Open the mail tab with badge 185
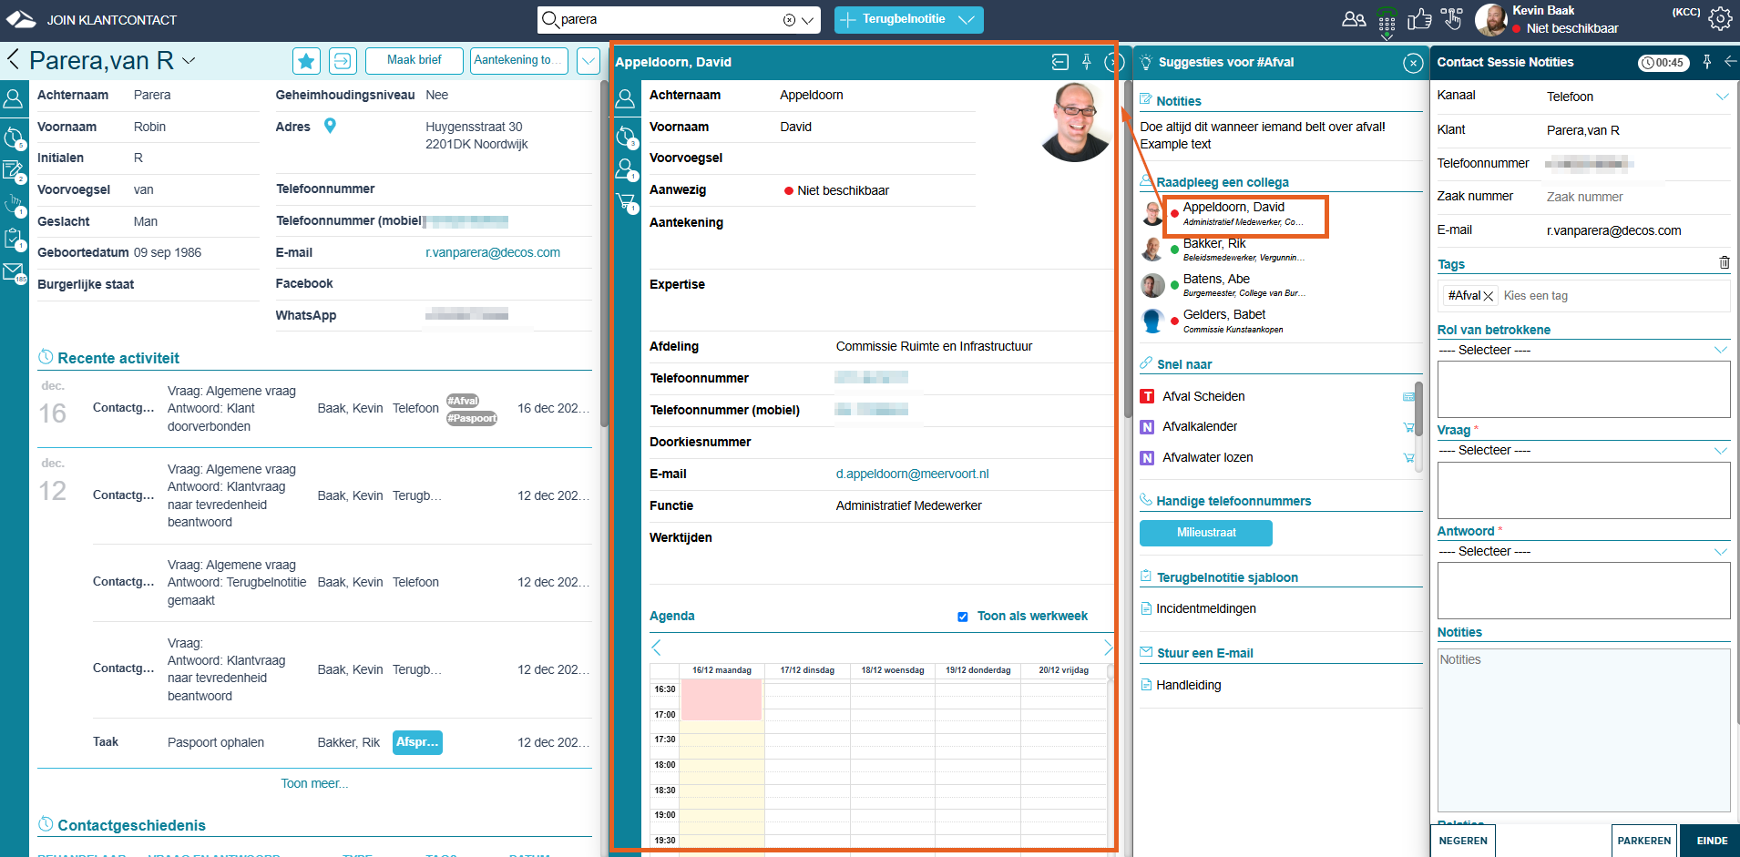 [x=14, y=272]
